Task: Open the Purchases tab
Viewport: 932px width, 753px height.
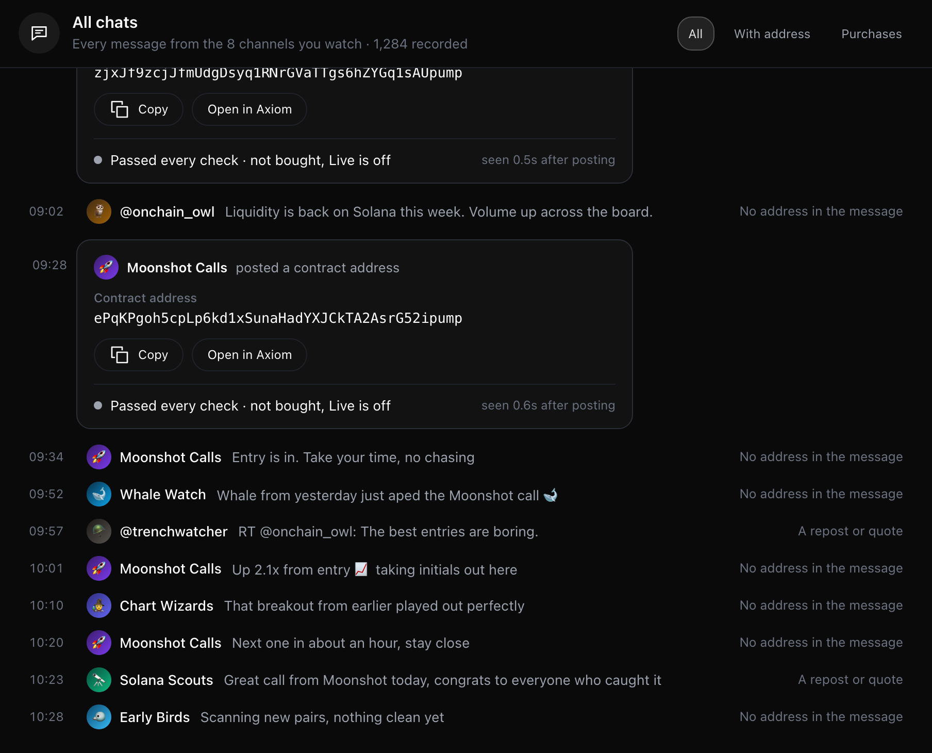Action: point(871,34)
